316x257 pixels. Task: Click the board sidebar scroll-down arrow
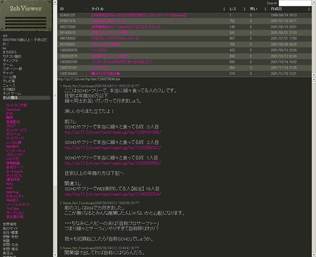click(55, 255)
